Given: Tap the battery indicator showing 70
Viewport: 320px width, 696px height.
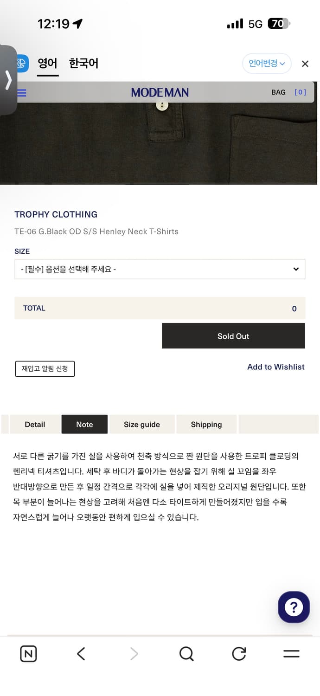Looking at the screenshot, I should pos(278,23).
